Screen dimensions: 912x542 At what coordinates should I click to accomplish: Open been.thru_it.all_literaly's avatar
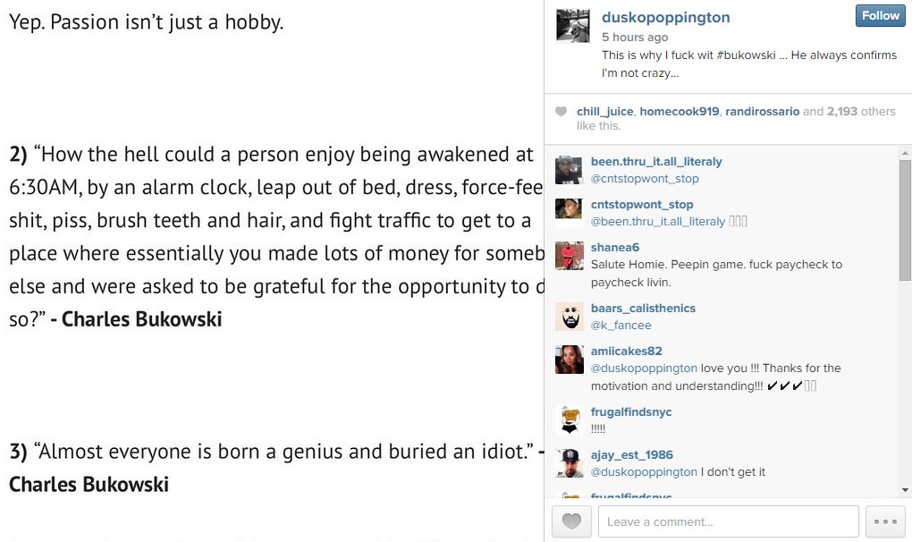pos(570,170)
